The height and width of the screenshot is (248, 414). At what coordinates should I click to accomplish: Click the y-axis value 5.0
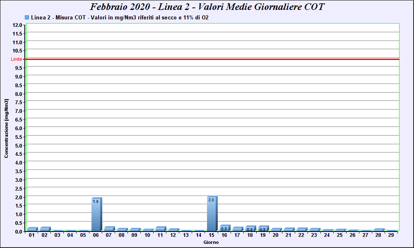click(x=19, y=145)
